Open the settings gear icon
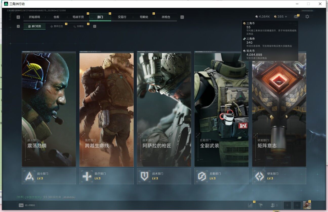 click(307, 17)
